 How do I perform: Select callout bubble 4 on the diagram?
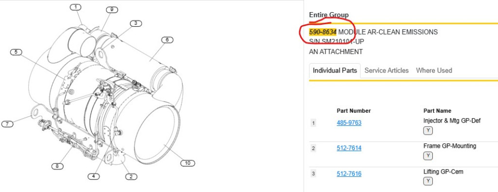[x=93, y=176]
